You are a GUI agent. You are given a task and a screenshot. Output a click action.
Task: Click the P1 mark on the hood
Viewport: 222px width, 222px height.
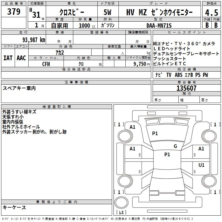[x=155, y=133]
